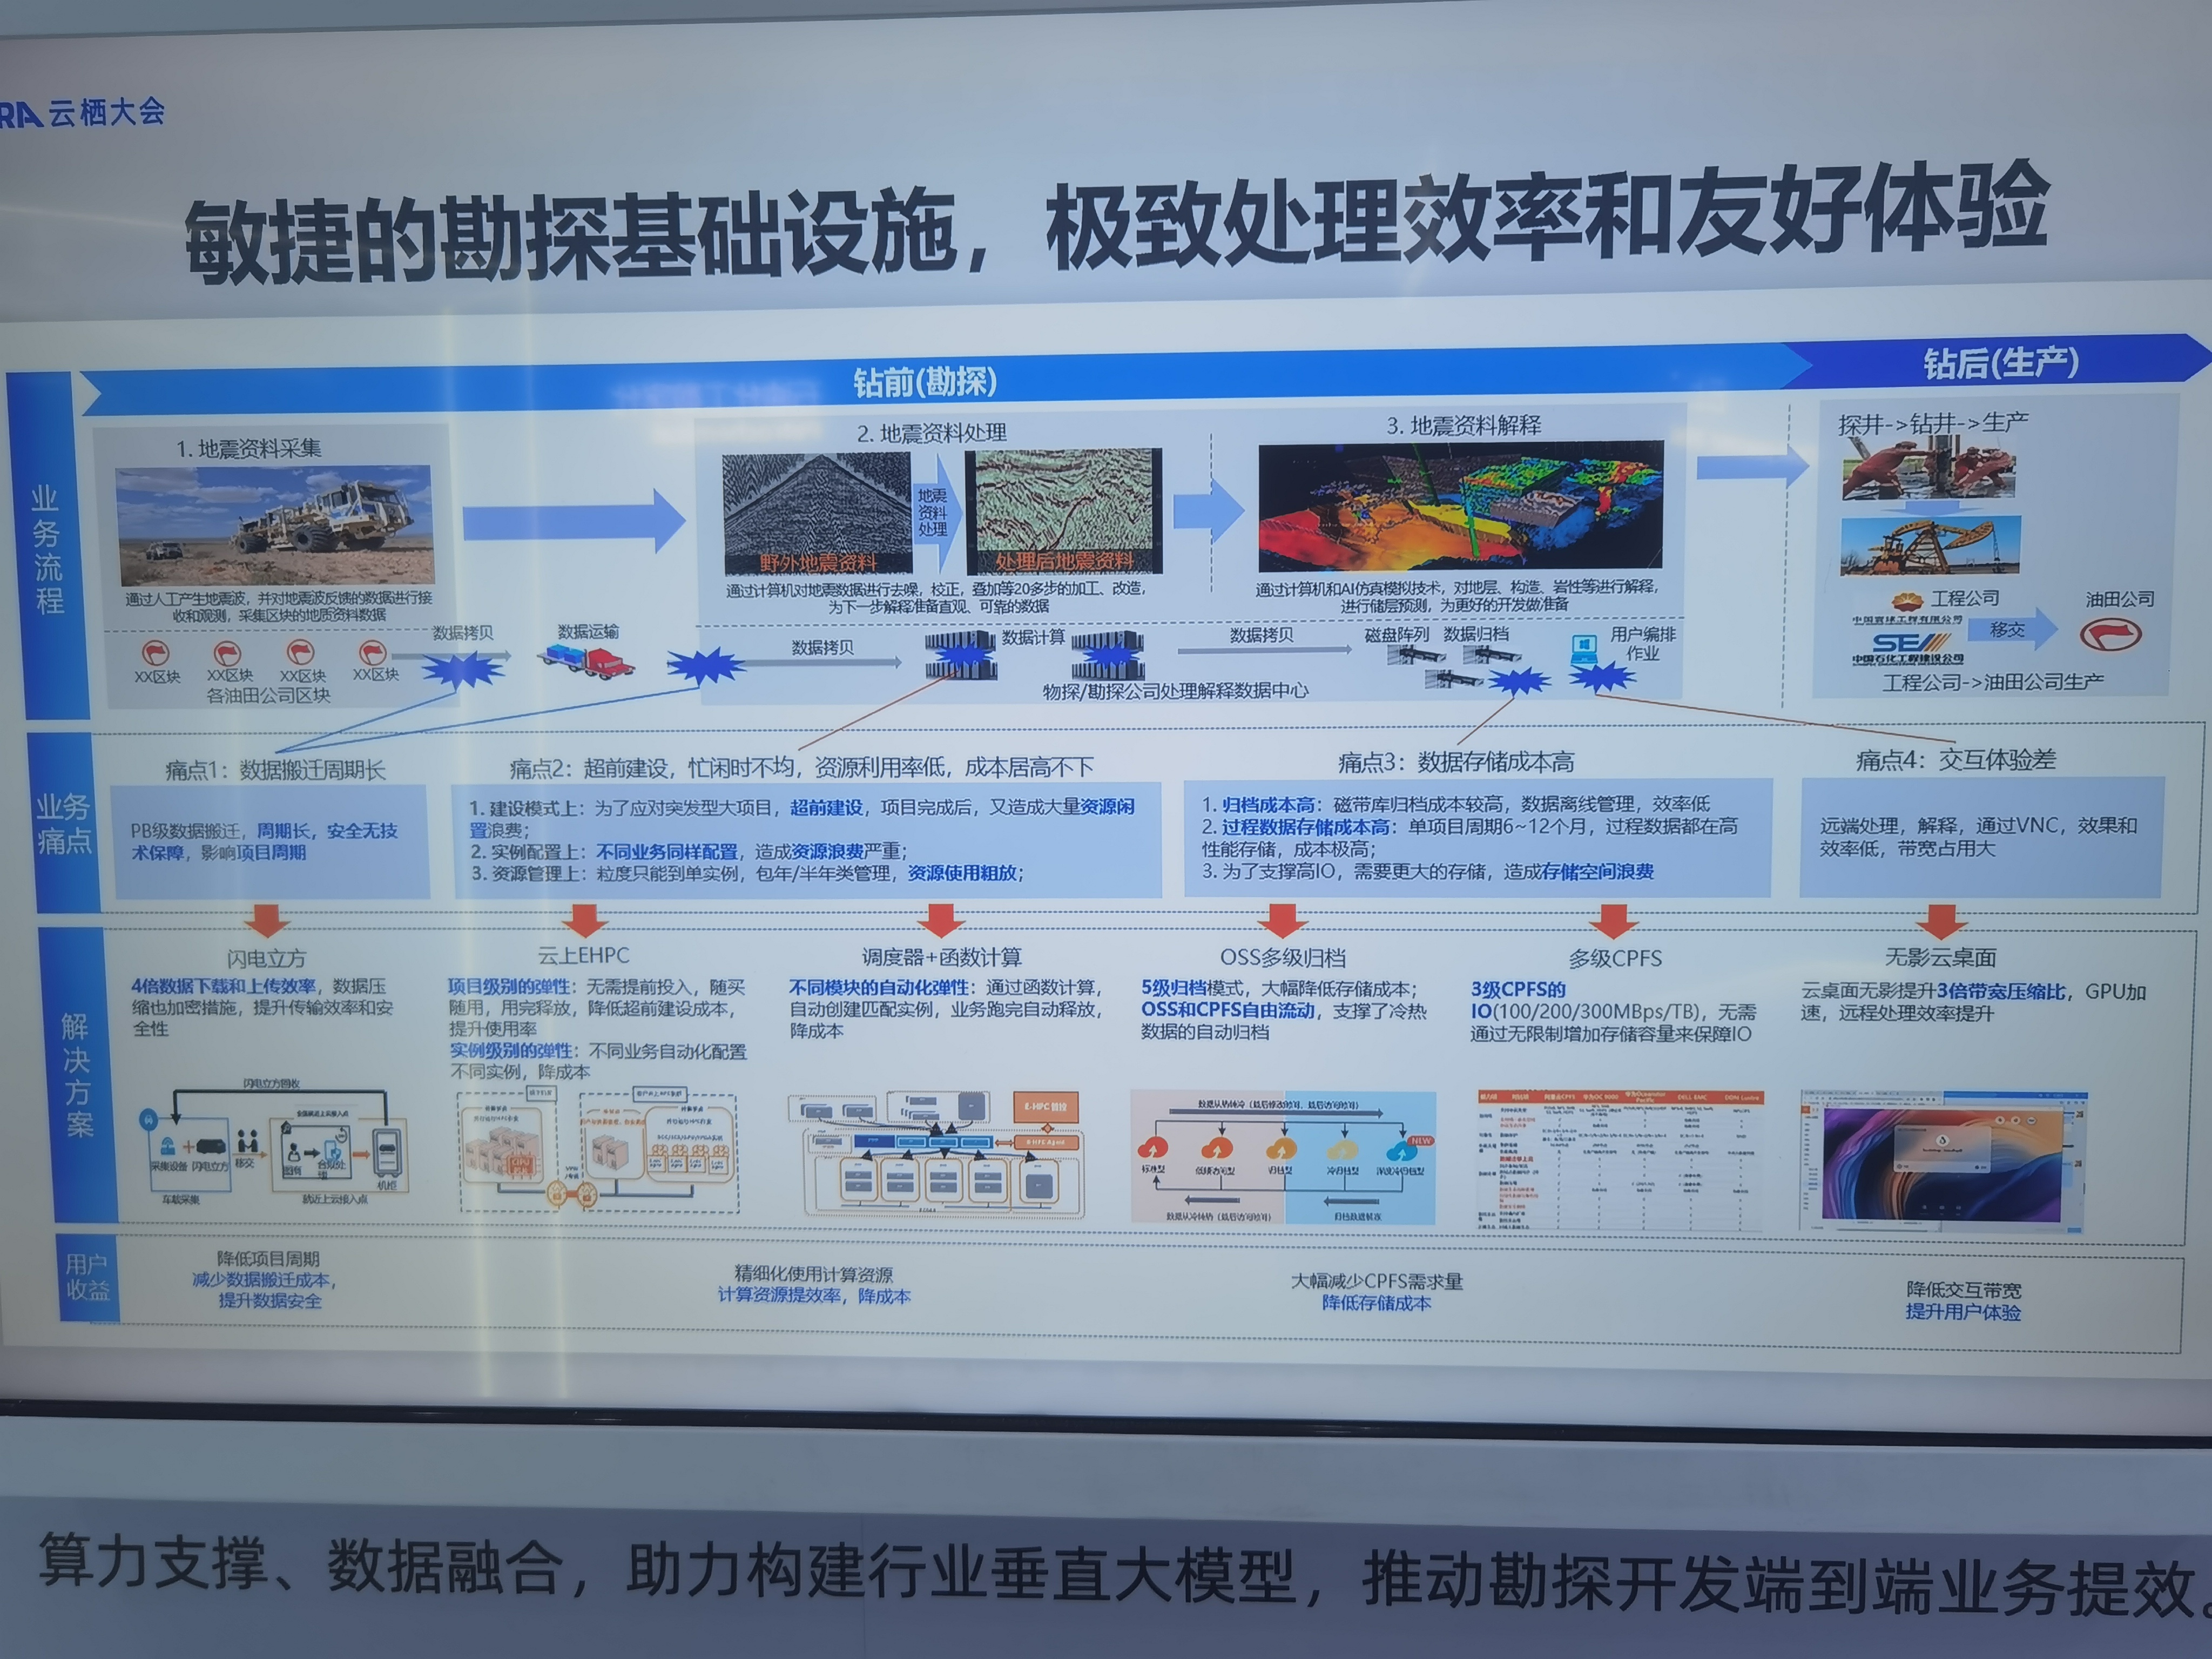
Task: Click 痛点4：交互体验差 heading
Action: coord(1956,760)
